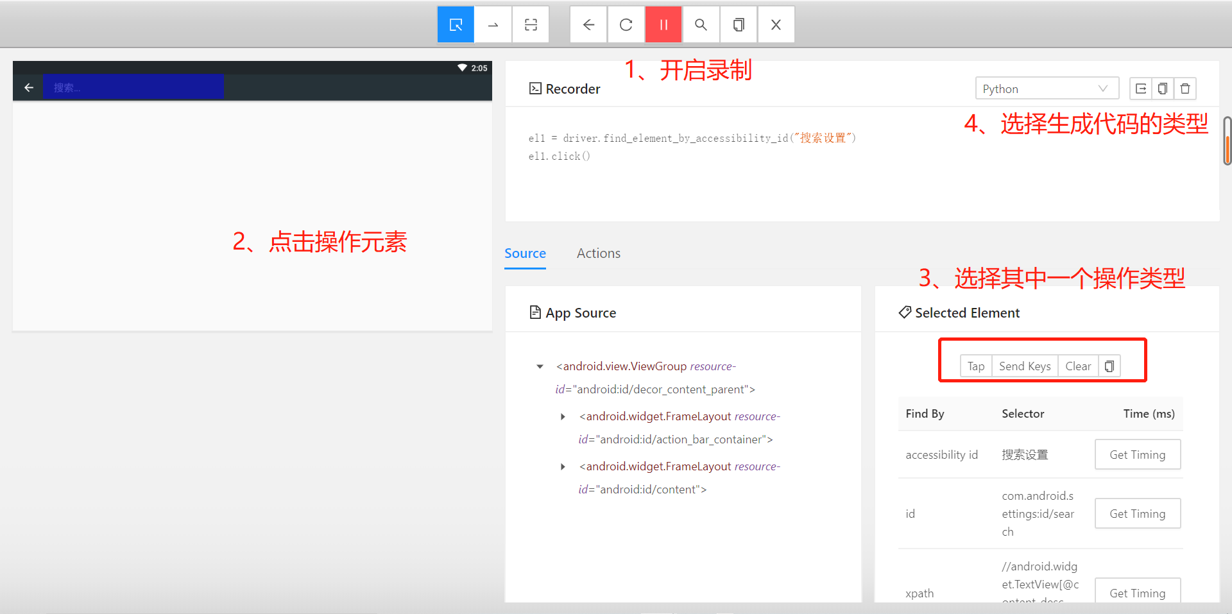This screenshot has height=614, width=1232.
Task: Open the Search for element tool
Action: pos(701,24)
